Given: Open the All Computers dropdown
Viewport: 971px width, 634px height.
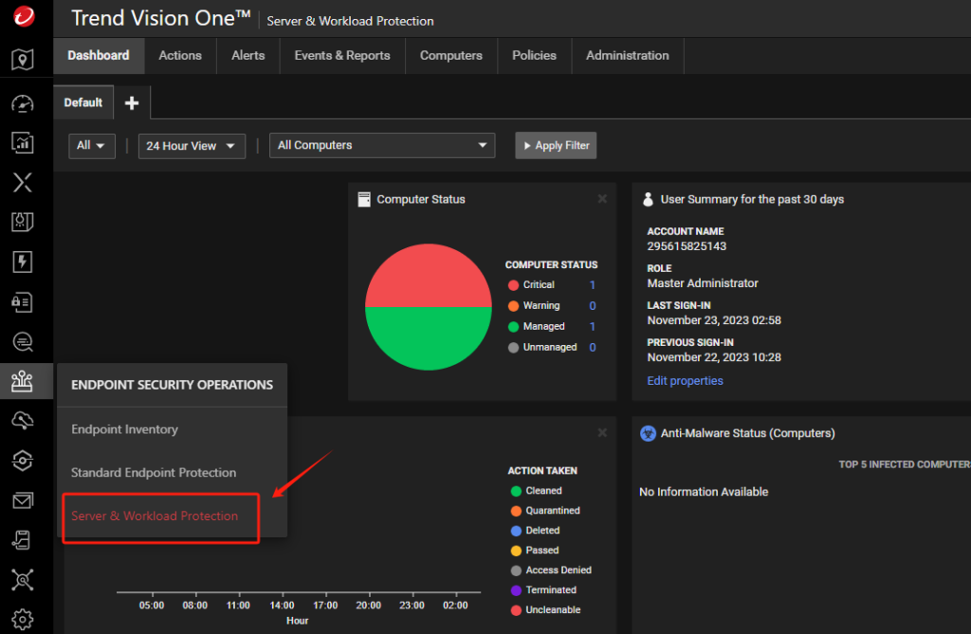Looking at the screenshot, I should [x=382, y=146].
